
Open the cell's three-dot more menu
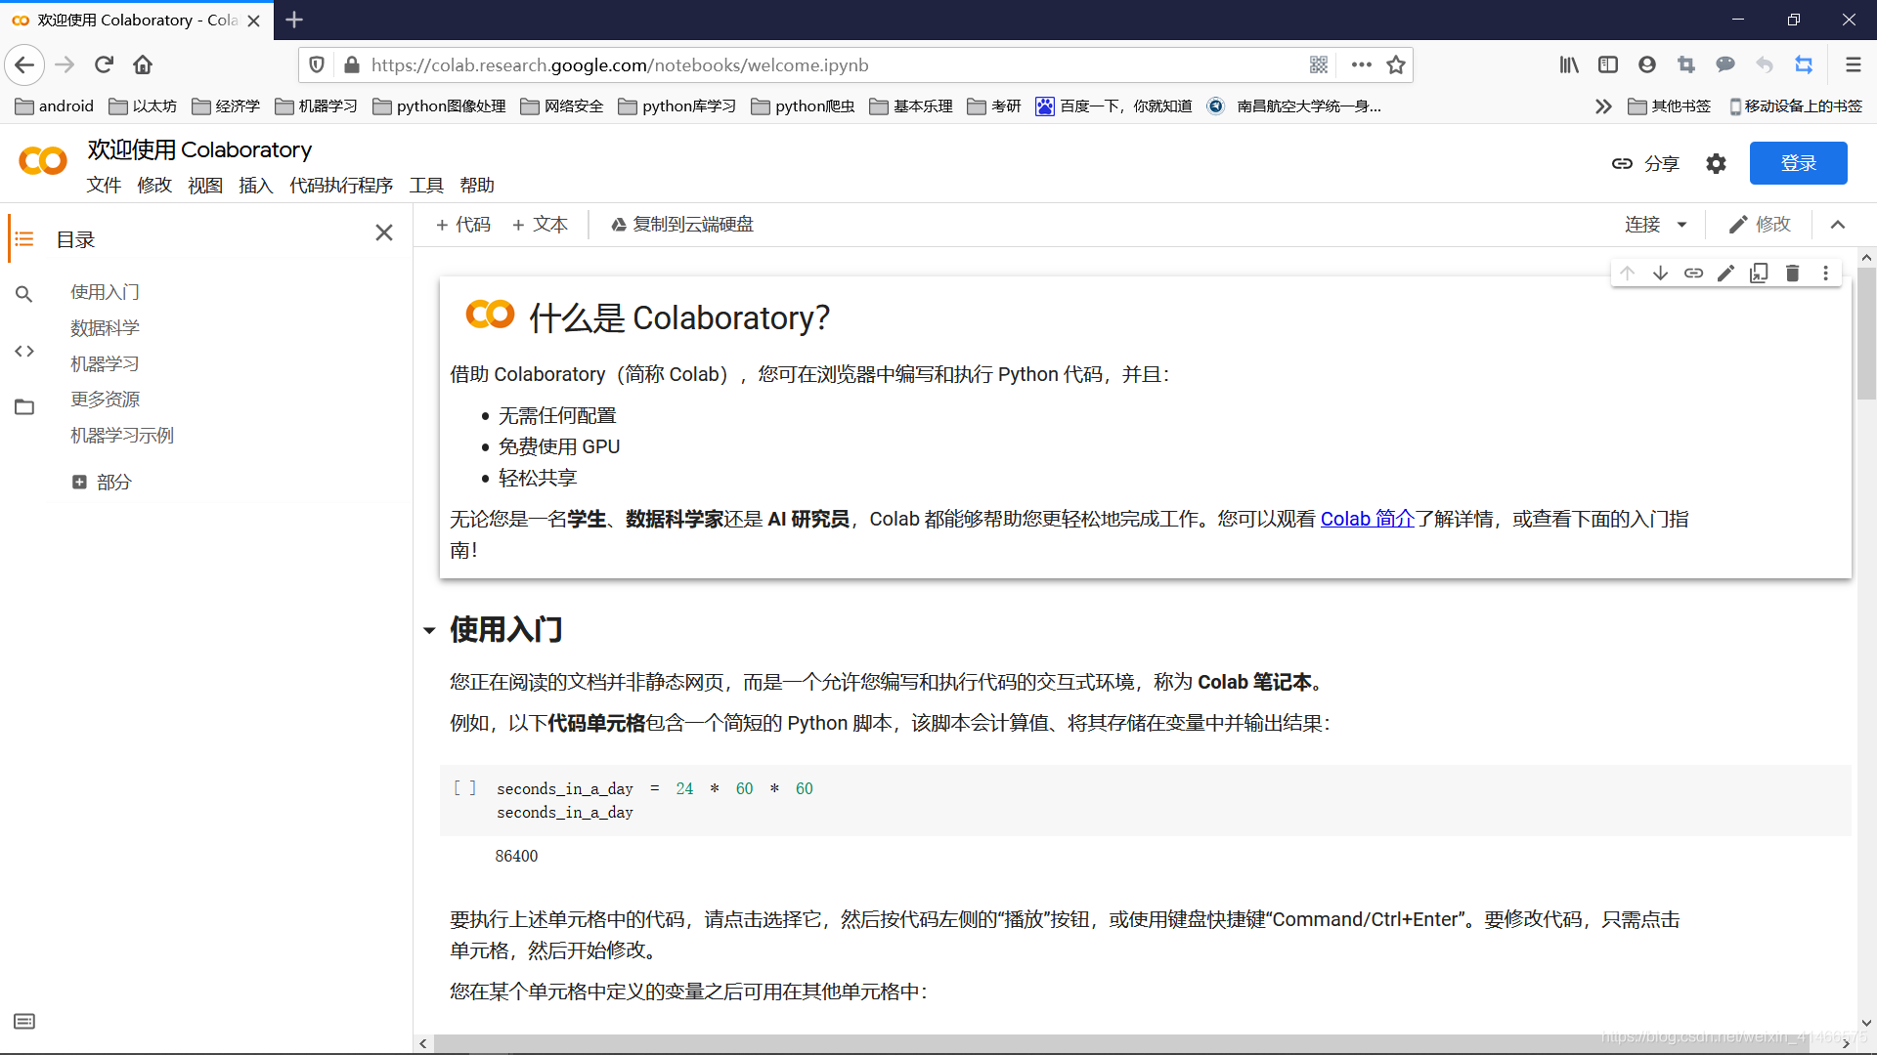pos(1824,273)
